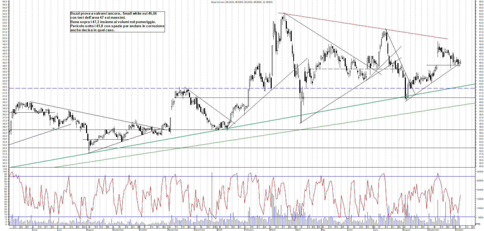Click the 2025 year label on axis

coord(219,230)
